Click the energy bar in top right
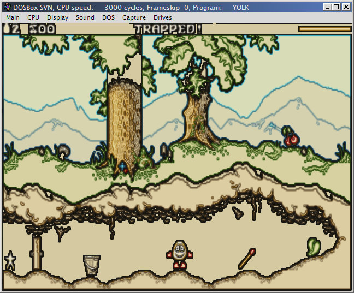This screenshot has height=293, width=354. pyautogui.click(x=324, y=29)
